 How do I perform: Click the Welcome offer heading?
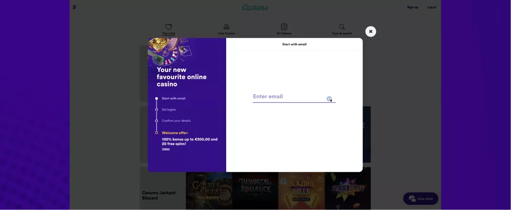pos(175,133)
